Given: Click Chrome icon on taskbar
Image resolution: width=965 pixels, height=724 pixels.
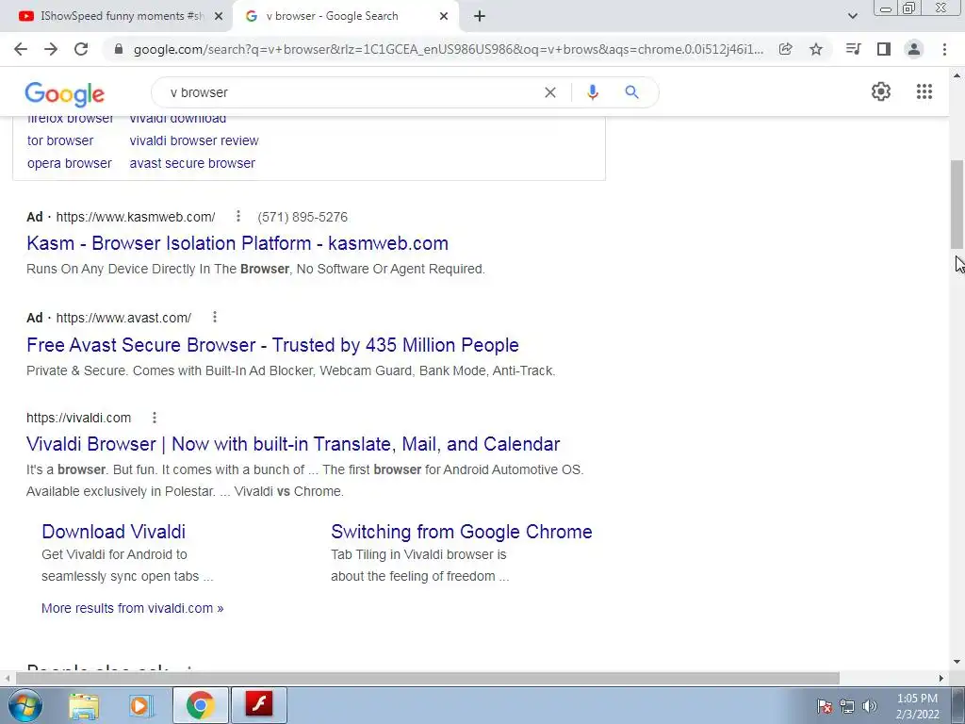Looking at the screenshot, I should click(200, 705).
